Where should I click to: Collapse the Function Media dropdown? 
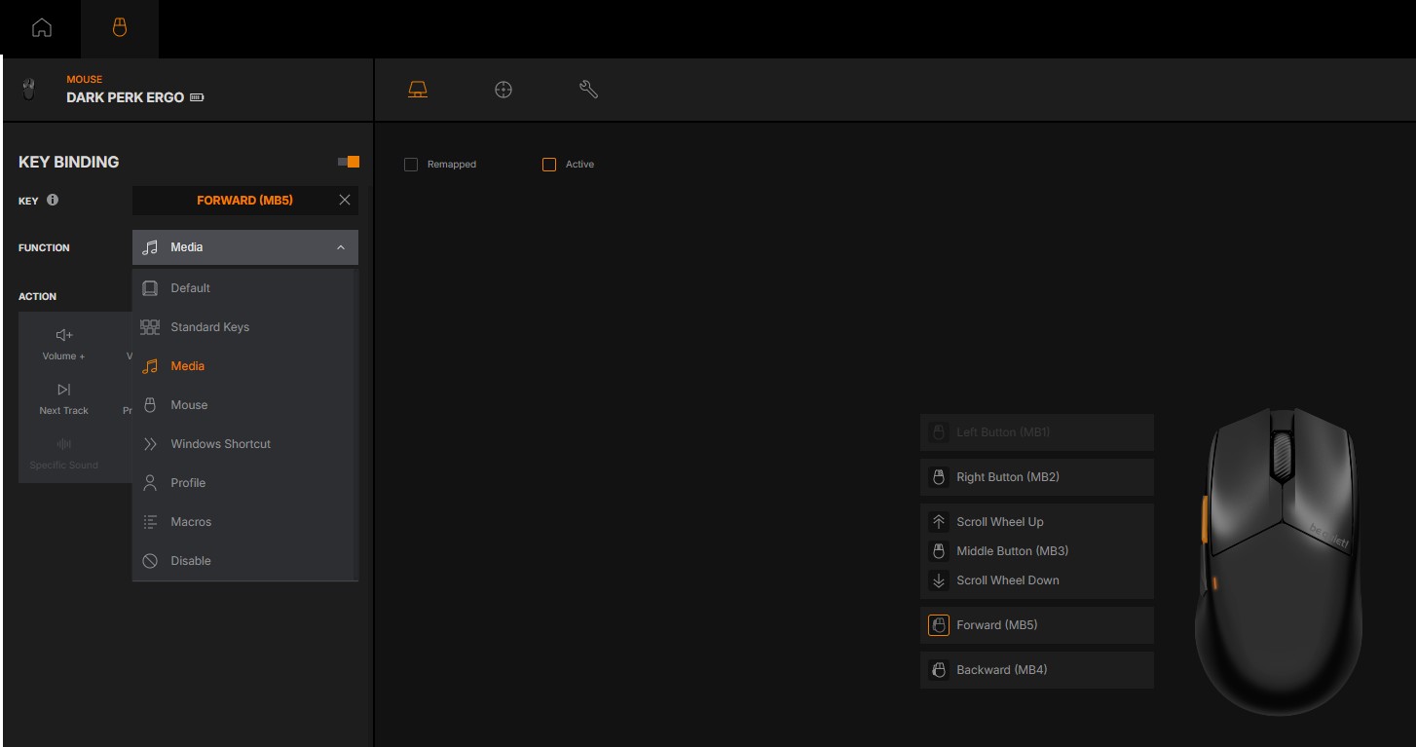click(245, 247)
